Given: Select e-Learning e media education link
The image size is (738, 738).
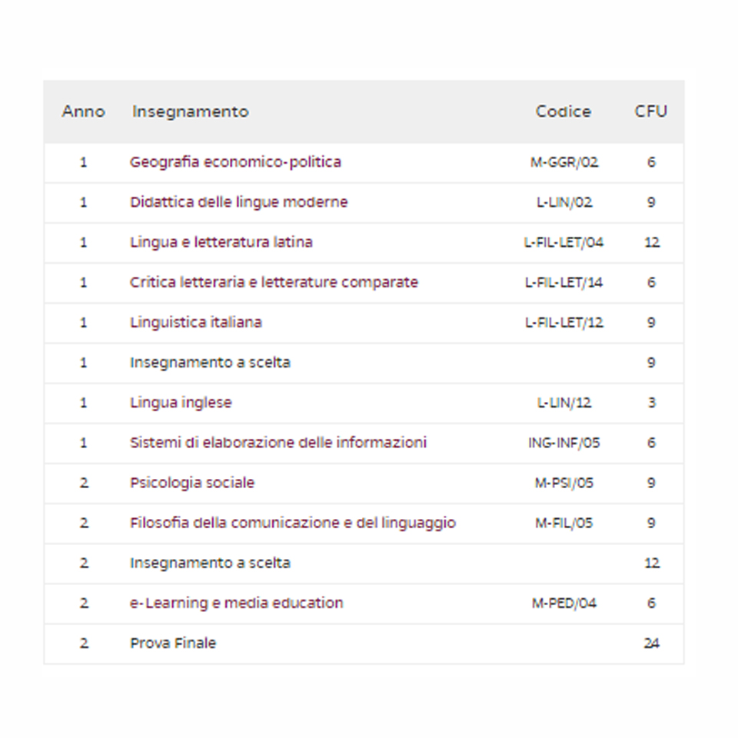Looking at the screenshot, I should (x=236, y=603).
